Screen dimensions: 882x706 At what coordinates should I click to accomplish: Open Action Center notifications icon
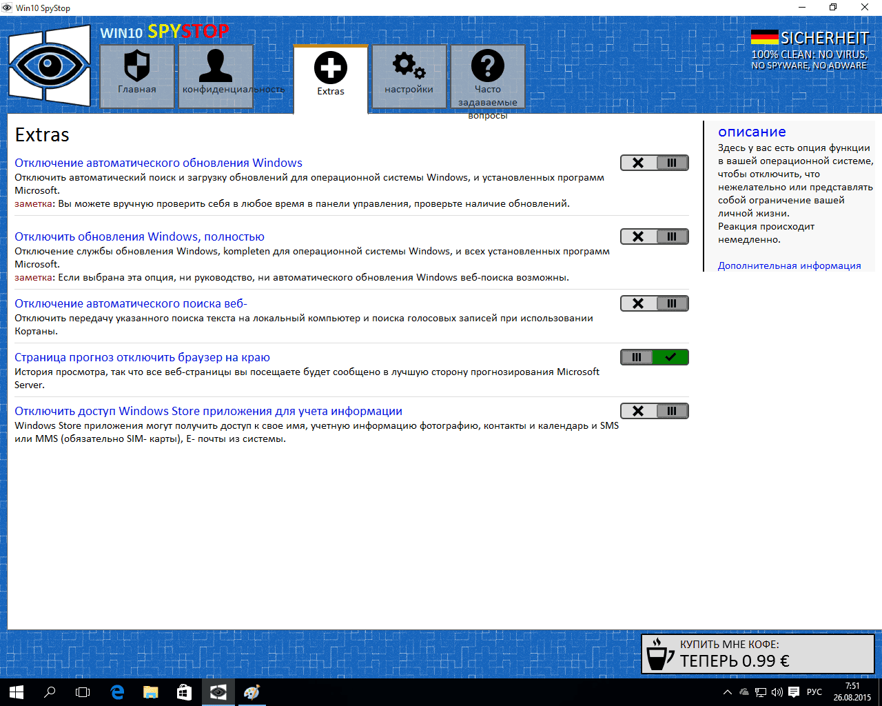click(794, 692)
